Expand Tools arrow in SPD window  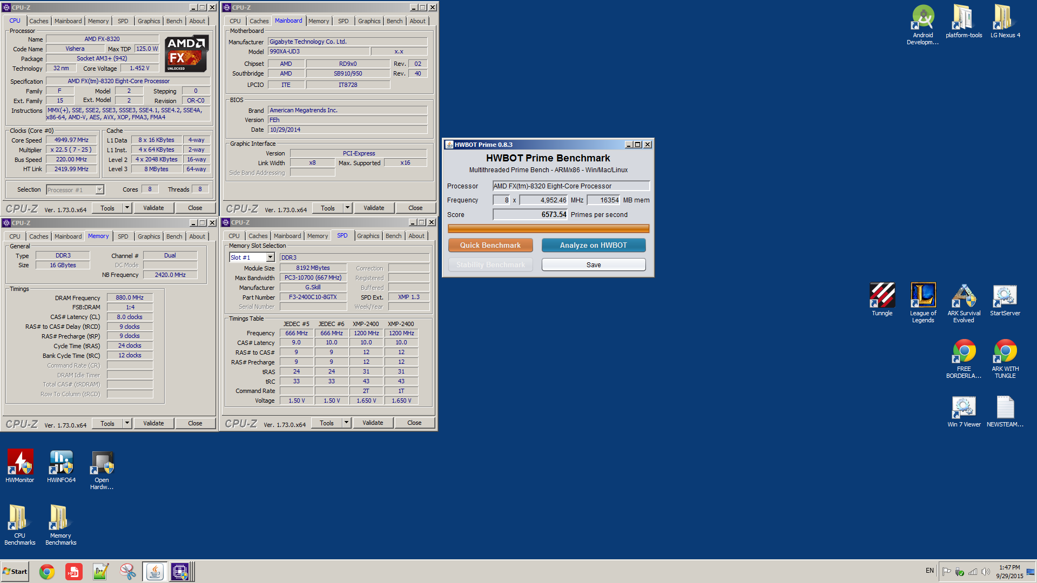pos(346,423)
